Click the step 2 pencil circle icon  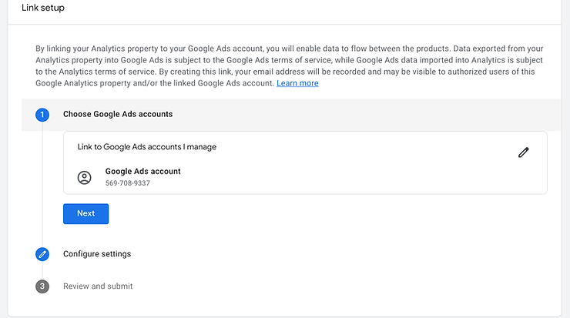pos(42,254)
